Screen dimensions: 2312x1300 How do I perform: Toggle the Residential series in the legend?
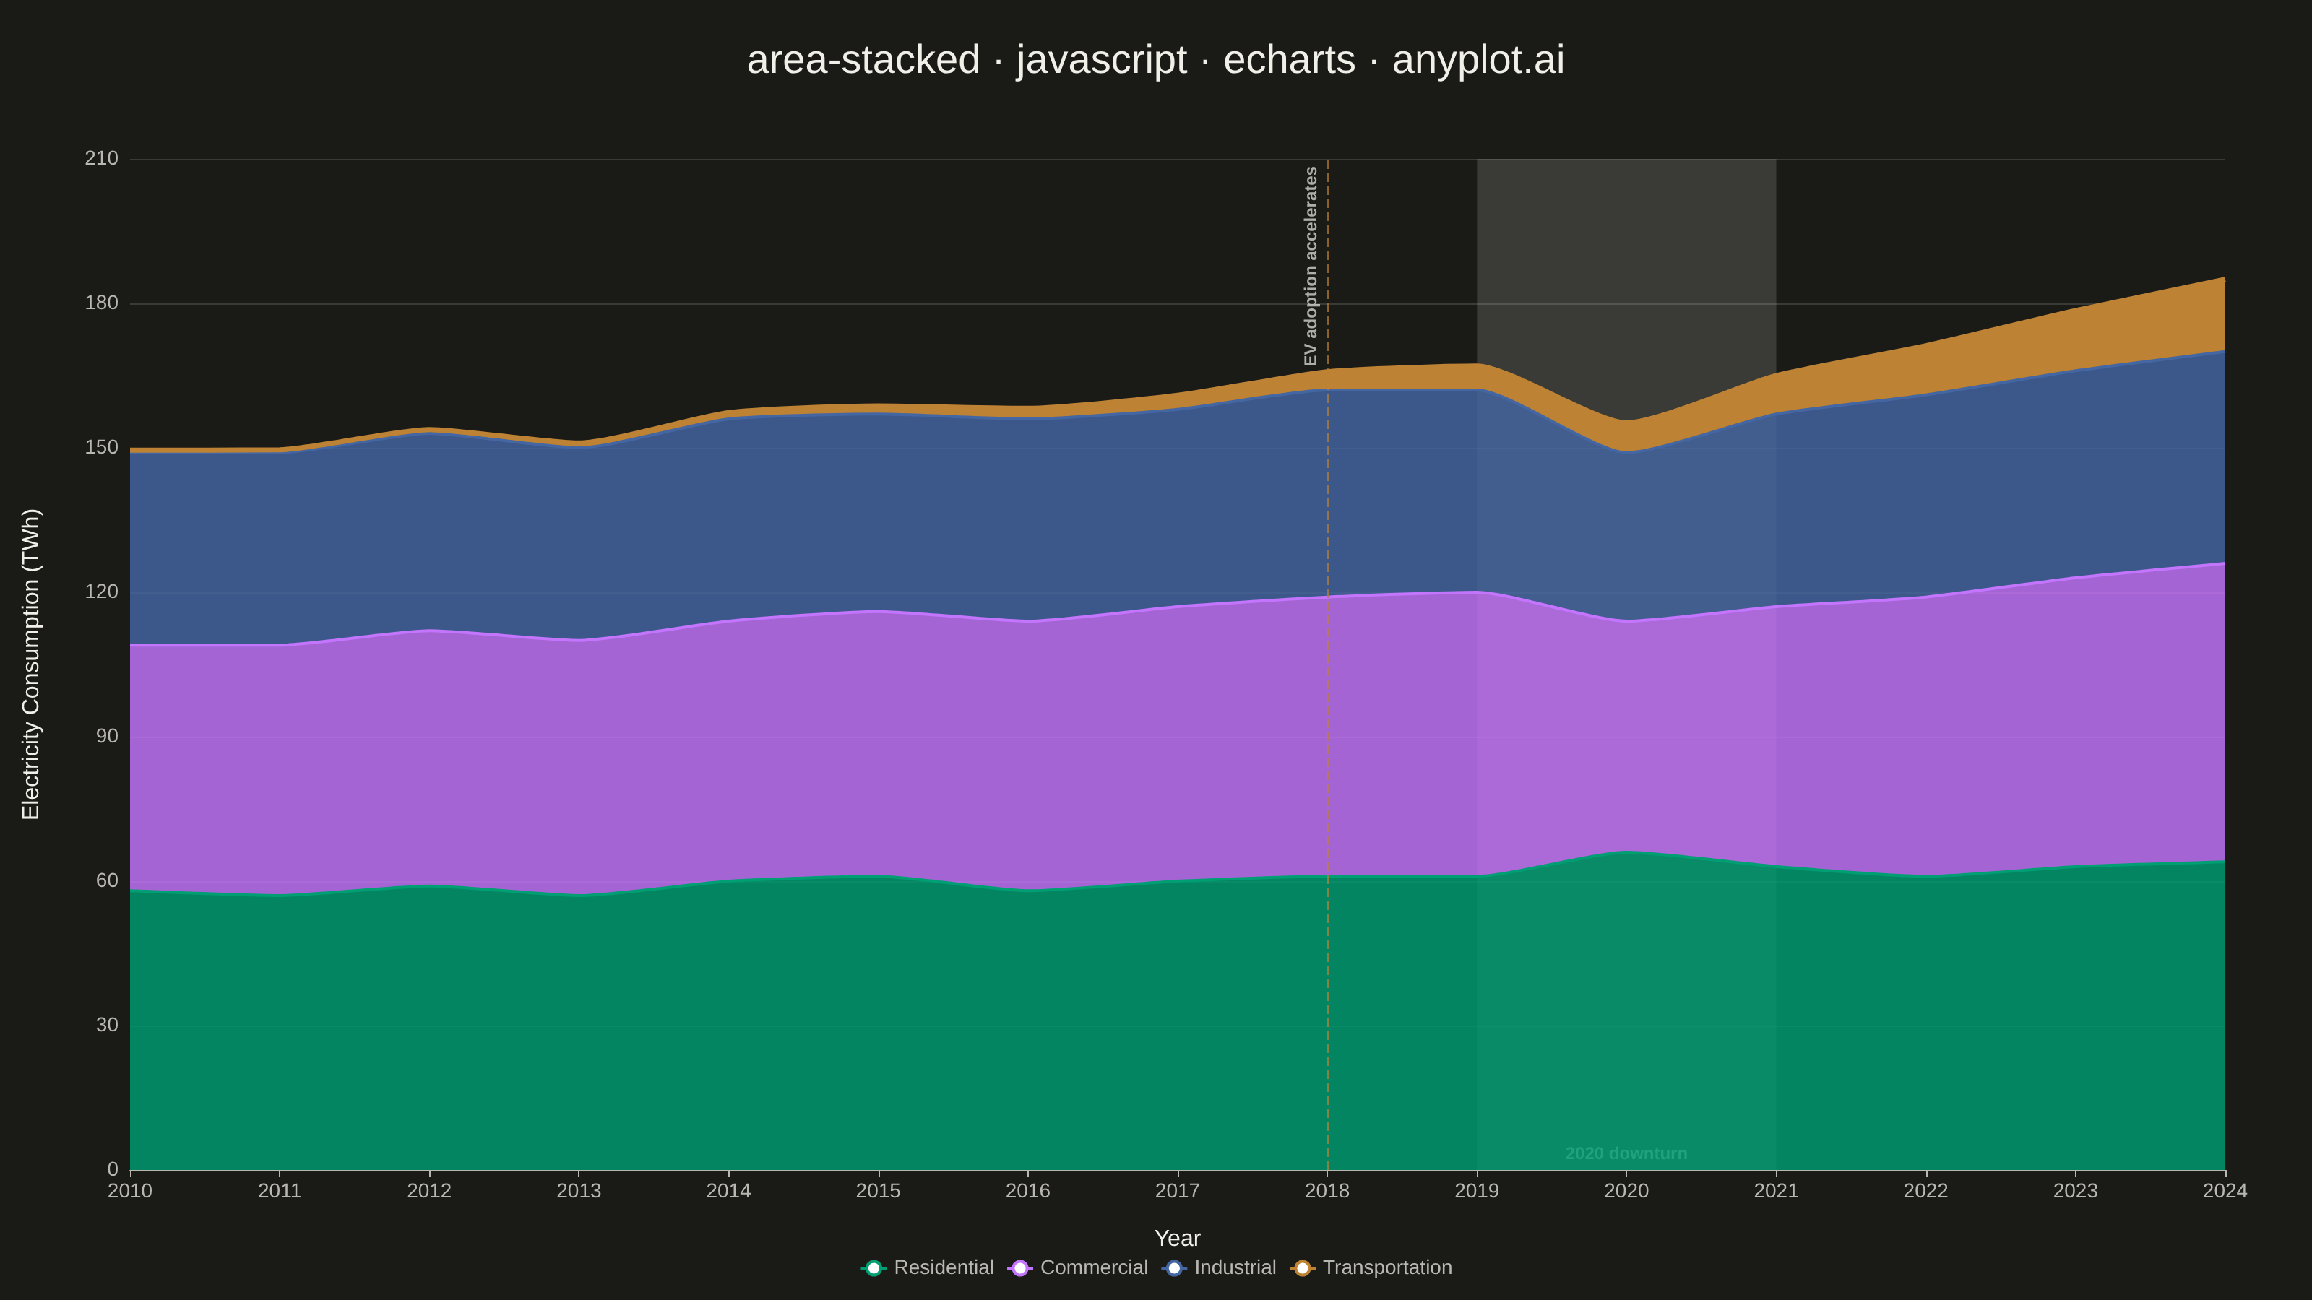pyautogui.click(x=927, y=1267)
